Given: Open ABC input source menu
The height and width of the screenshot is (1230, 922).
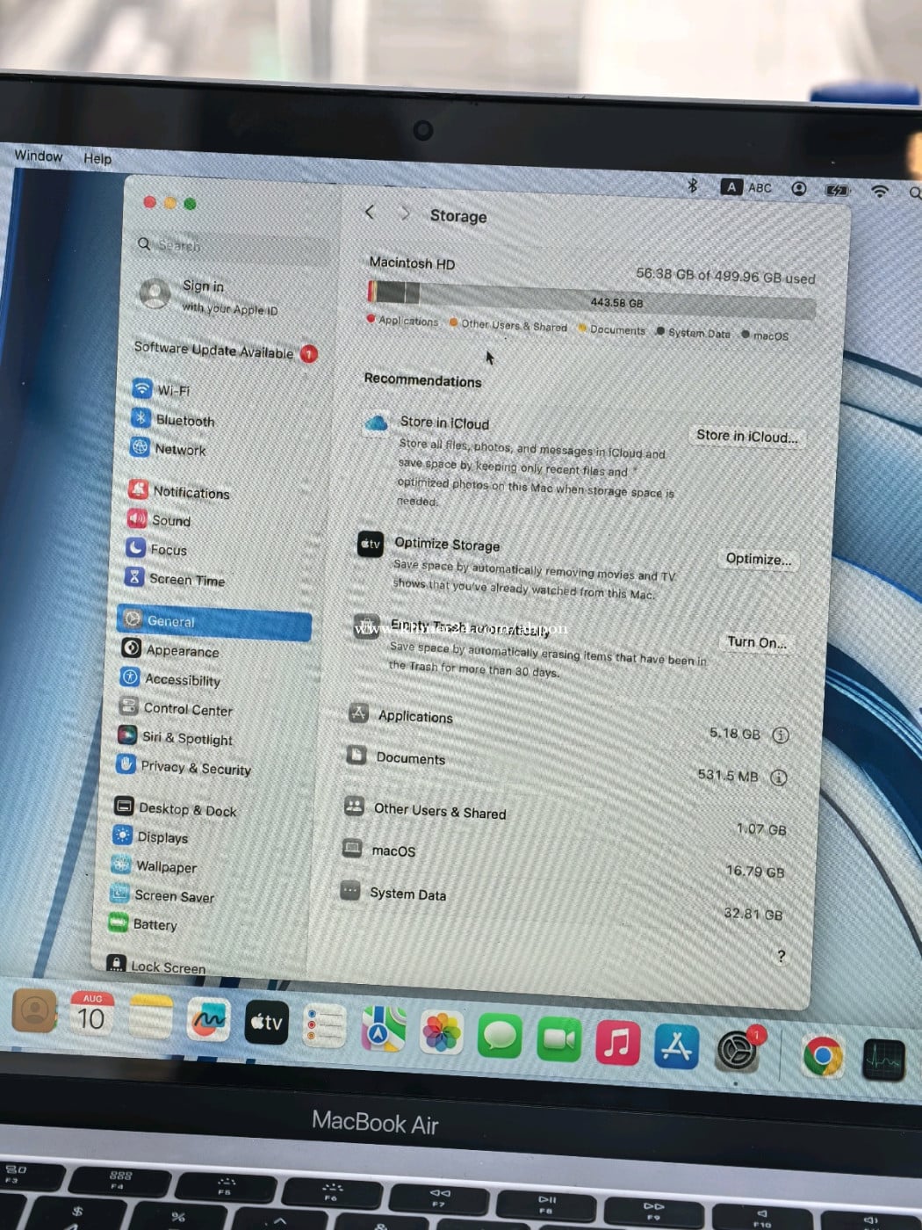Looking at the screenshot, I should tap(746, 187).
